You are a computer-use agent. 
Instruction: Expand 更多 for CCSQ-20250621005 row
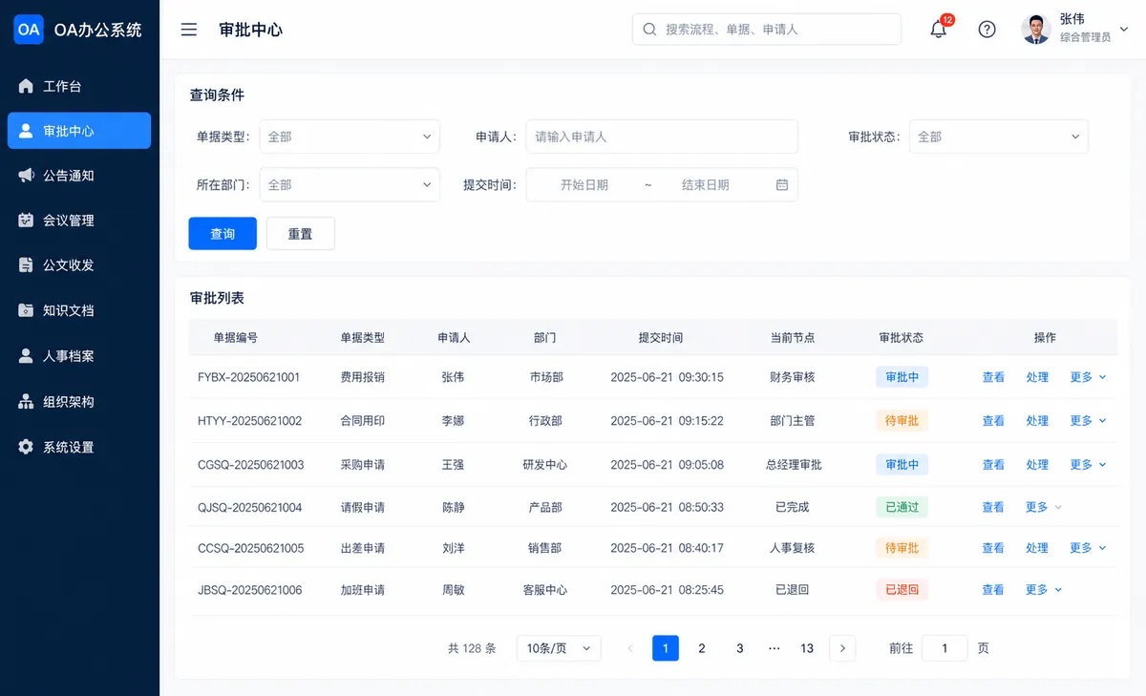pyautogui.click(x=1088, y=548)
